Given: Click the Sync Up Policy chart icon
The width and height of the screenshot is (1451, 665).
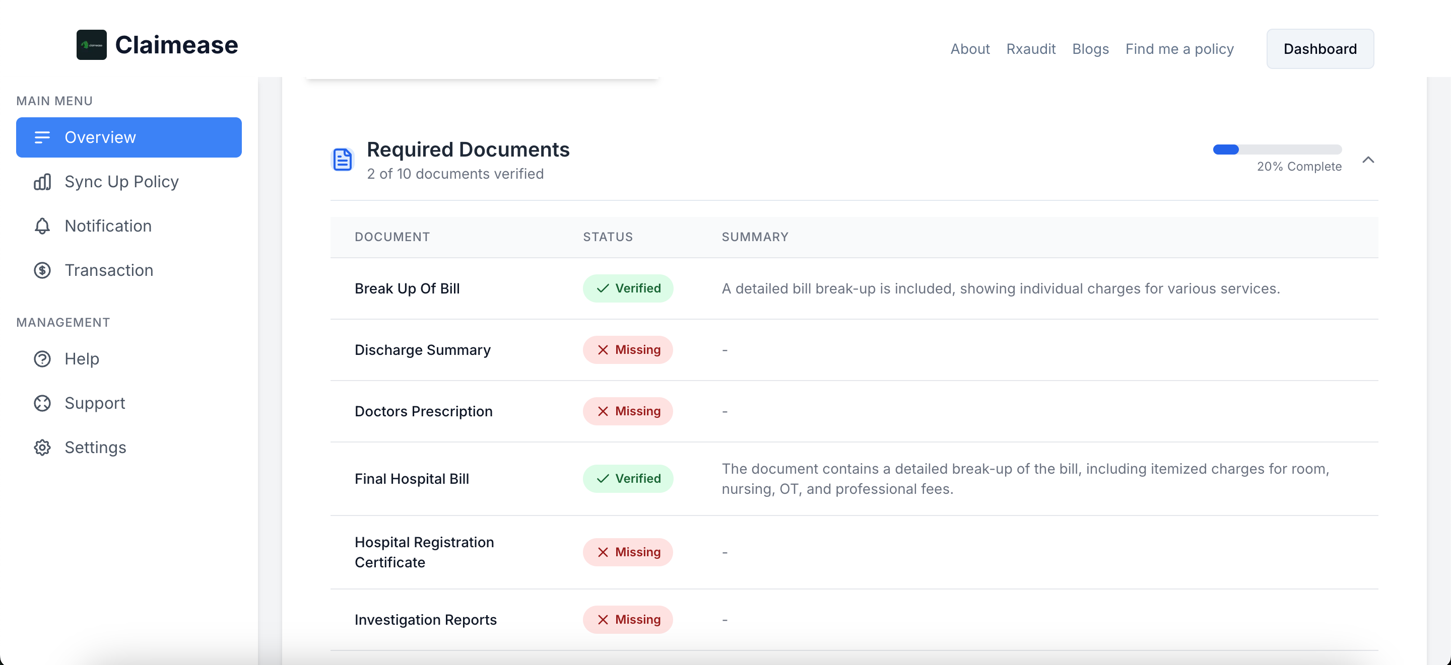Looking at the screenshot, I should tap(42, 182).
